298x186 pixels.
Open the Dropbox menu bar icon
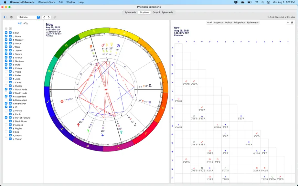[236, 2]
